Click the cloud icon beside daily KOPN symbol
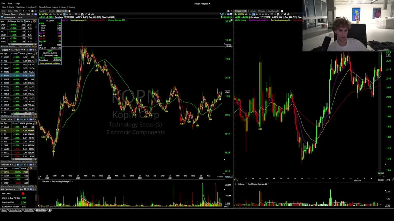394x221 pixels. (x=50, y=14)
